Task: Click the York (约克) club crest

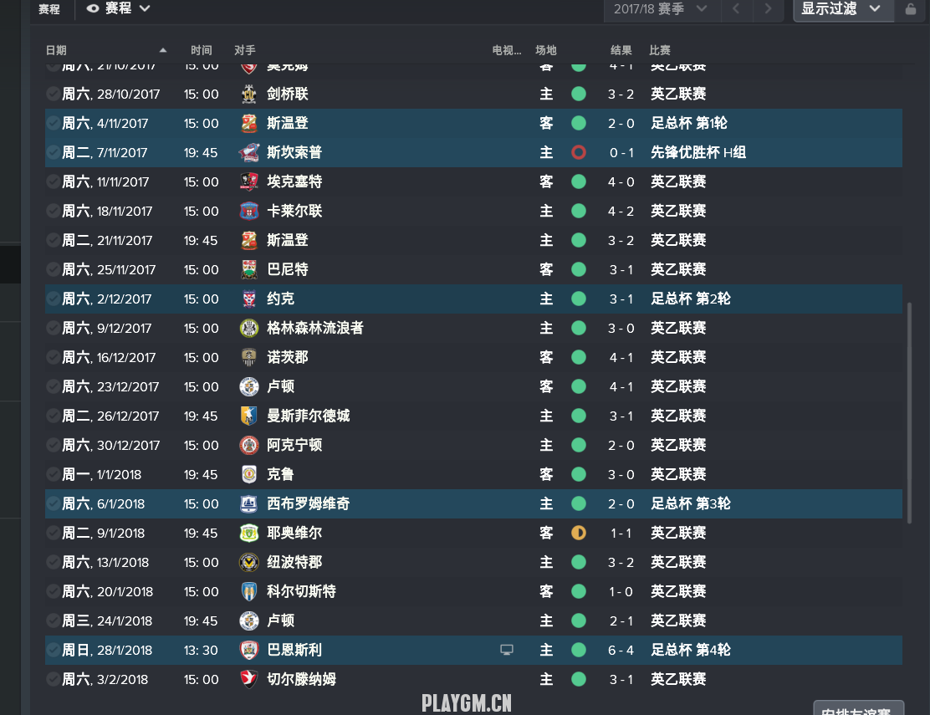Action: tap(248, 299)
